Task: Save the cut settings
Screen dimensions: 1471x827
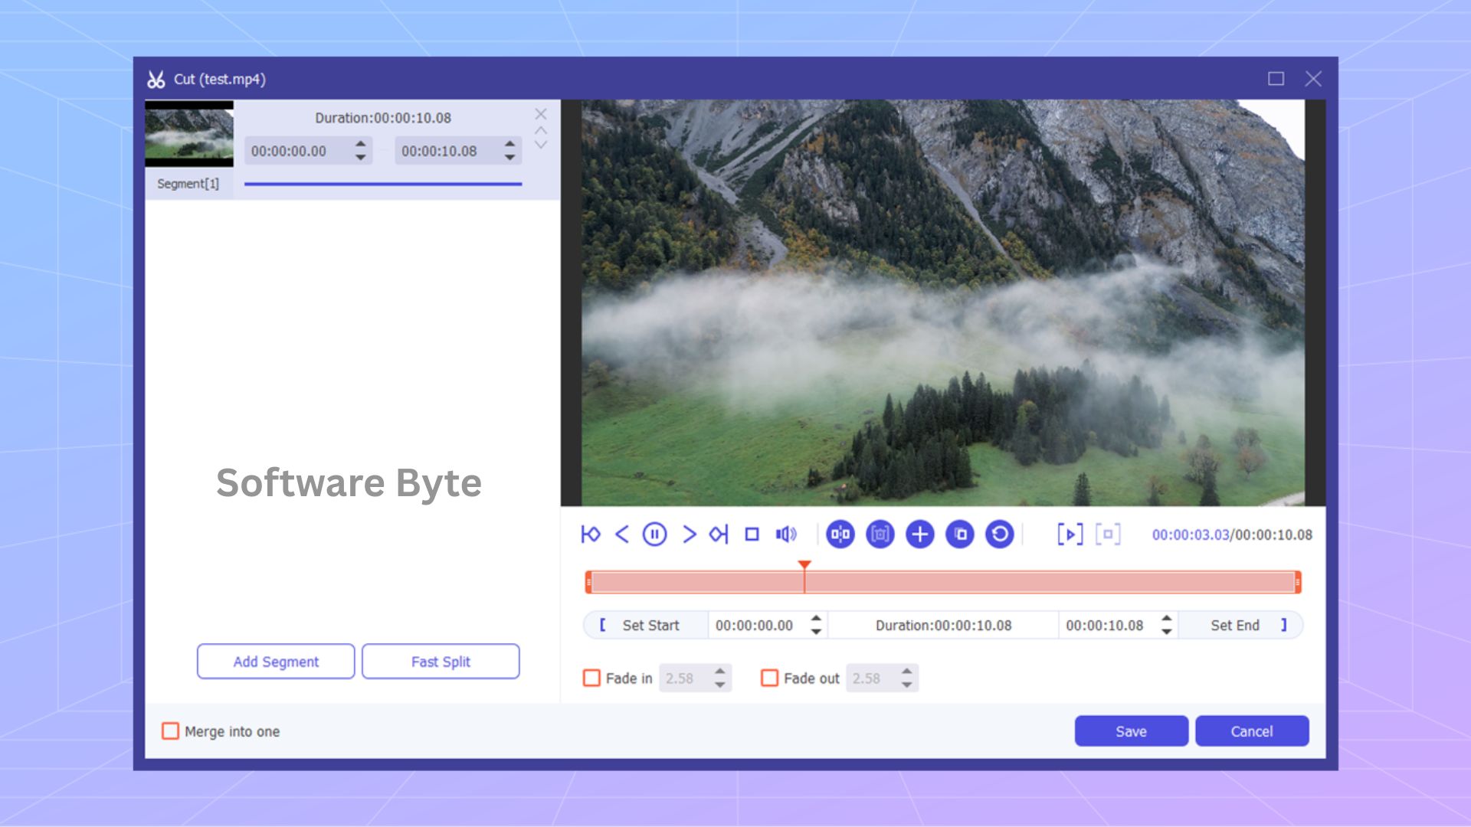Action: tap(1131, 731)
